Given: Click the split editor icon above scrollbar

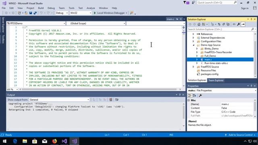Looking at the screenshot, I should coord(184,27).
